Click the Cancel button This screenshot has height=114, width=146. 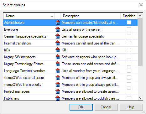pos(106,107)
